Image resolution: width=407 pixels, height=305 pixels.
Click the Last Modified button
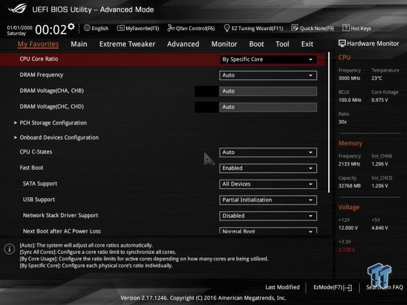282,287
